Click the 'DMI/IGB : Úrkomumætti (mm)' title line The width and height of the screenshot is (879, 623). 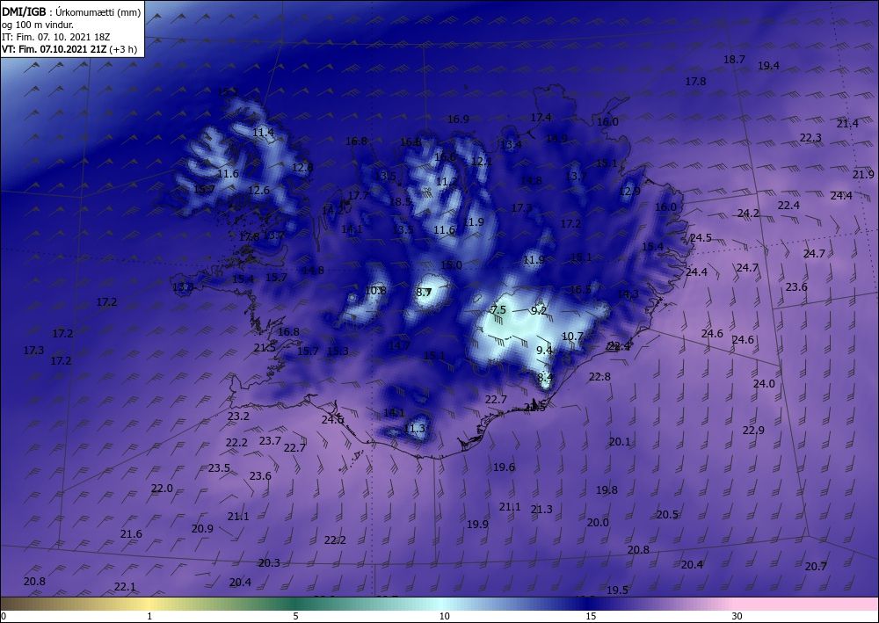click(71, 11)
